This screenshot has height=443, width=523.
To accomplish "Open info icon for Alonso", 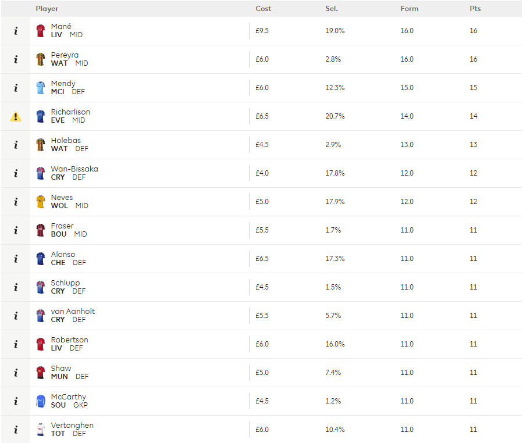I will (16, 259).
